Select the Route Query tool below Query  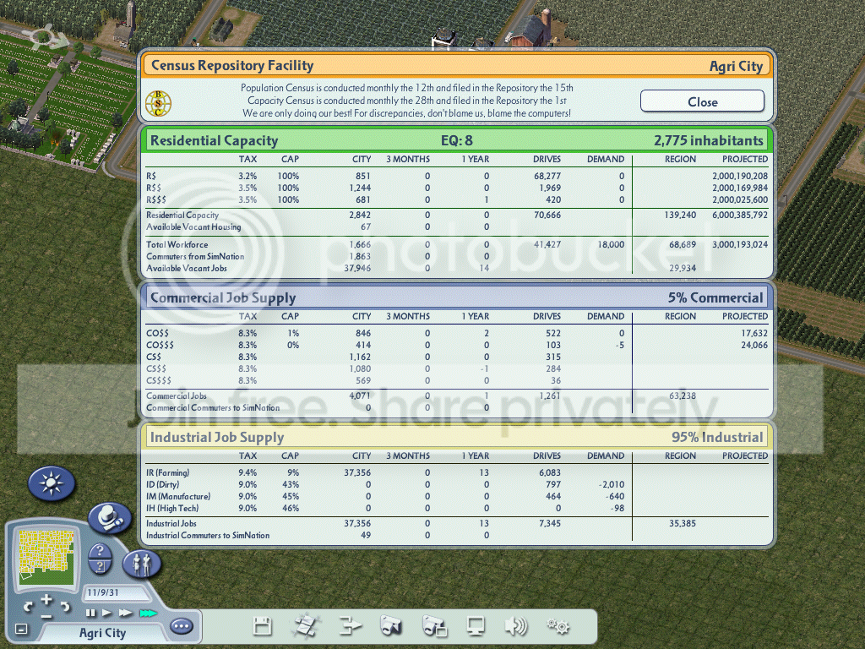coord(100,566)
